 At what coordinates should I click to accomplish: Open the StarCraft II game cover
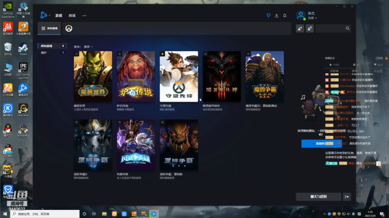(x=93, y=145)
